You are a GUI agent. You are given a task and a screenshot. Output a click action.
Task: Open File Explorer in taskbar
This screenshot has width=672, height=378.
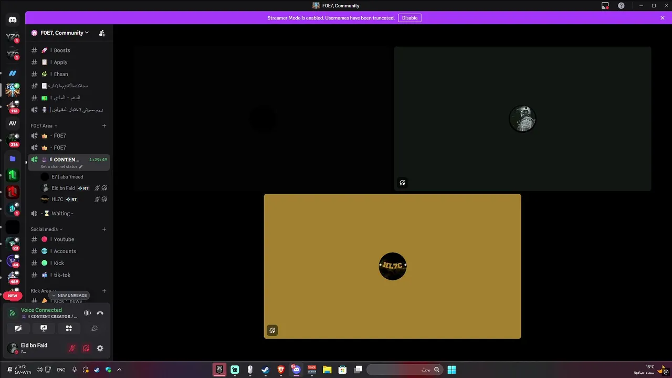[x=327, y=370]
